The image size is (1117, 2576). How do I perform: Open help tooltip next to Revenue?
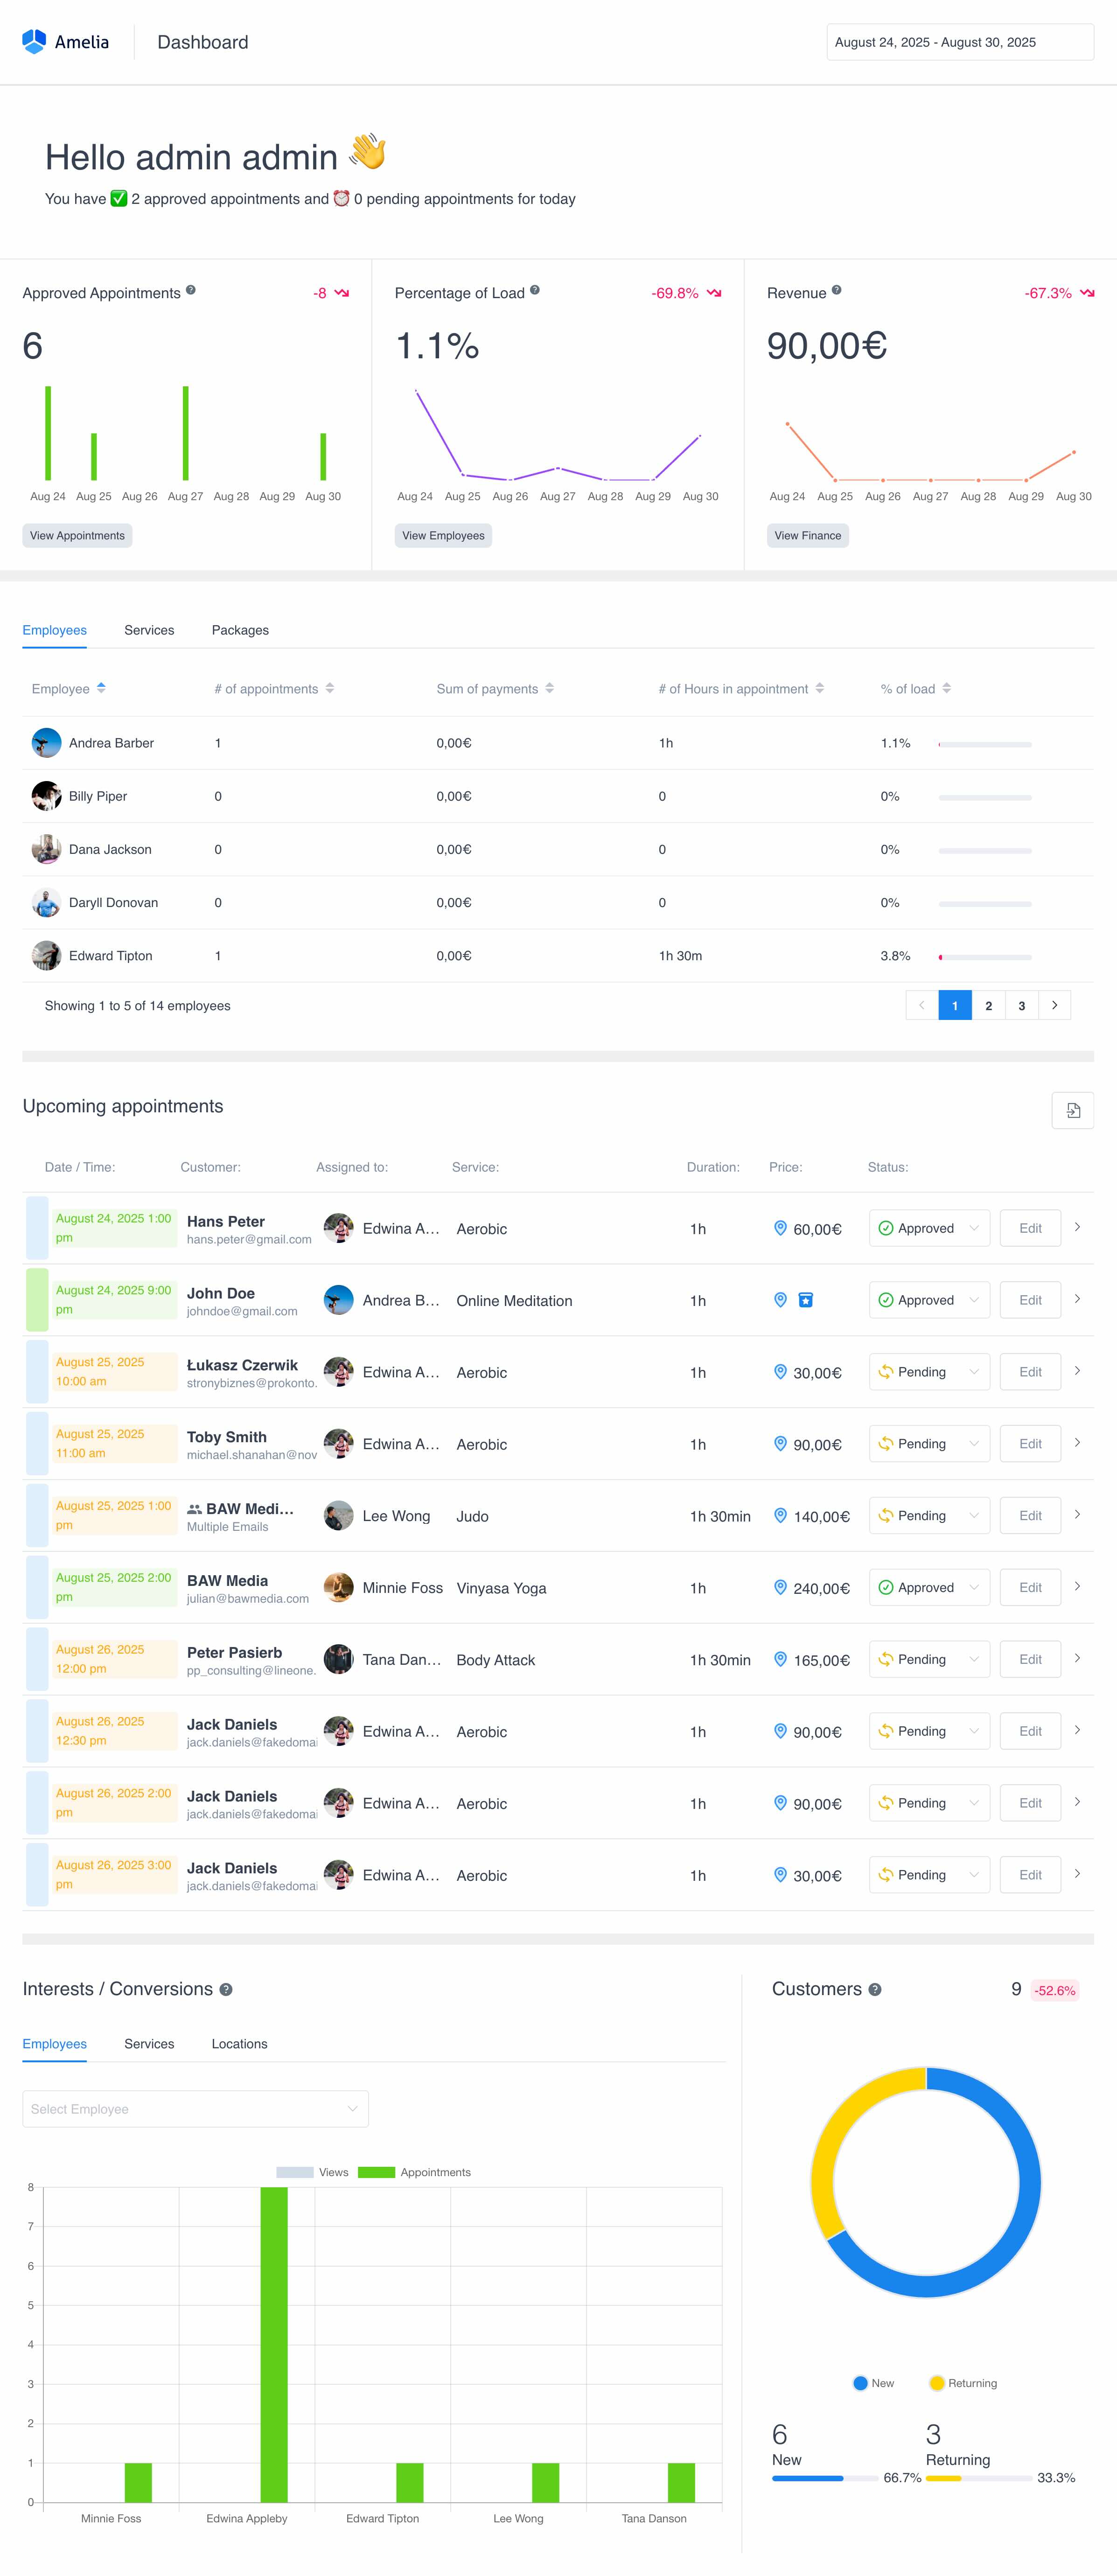click(x=837, y=290)
